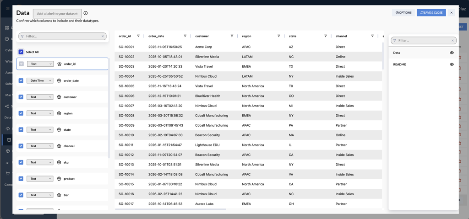Open filter for state column header
469x219 pixels.
click(x=326, y=36)
